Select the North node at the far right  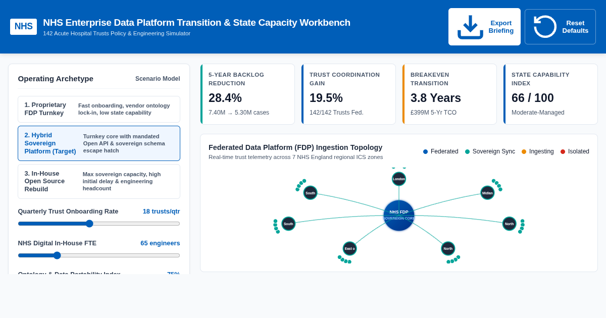pyautogui.click(x=509, y=224)
